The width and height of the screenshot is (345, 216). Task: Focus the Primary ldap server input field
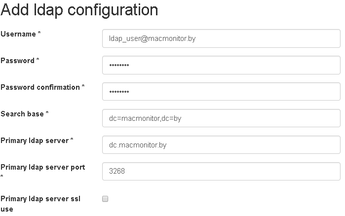221,145
